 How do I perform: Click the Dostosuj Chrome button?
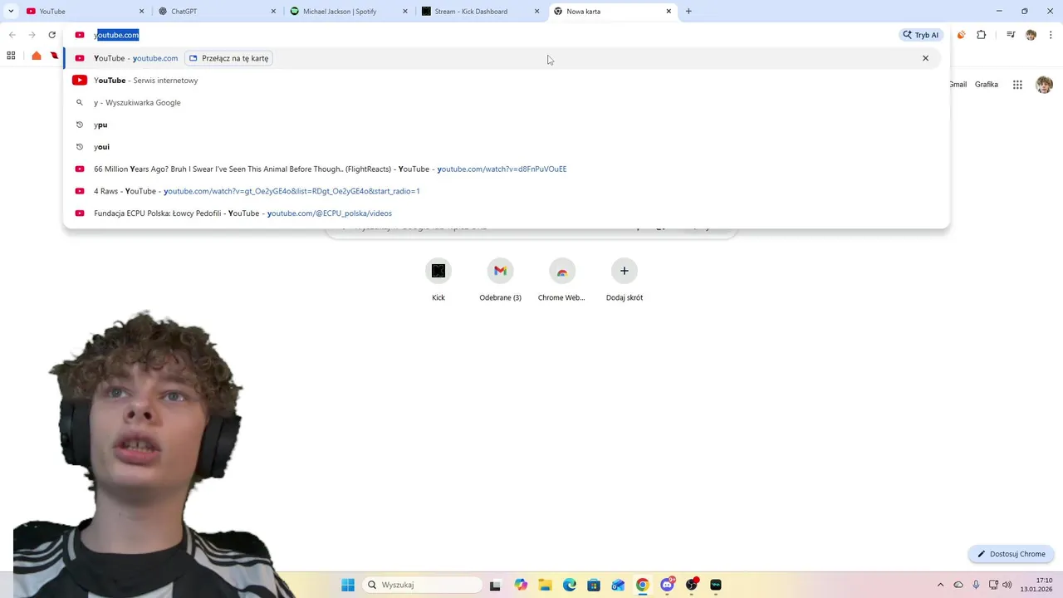[1011, 554]
